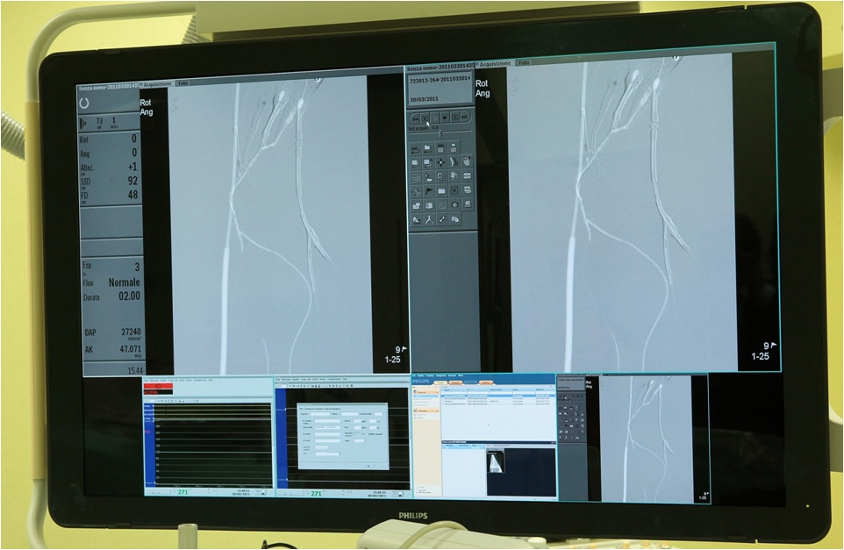Click the small folder icon beside the flag
This screenshot has height=550, width=844.
coord(441,190)
